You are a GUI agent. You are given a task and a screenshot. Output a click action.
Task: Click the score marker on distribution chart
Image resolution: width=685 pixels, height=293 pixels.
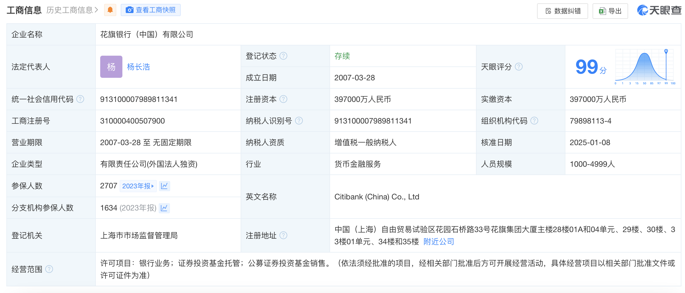666,51
